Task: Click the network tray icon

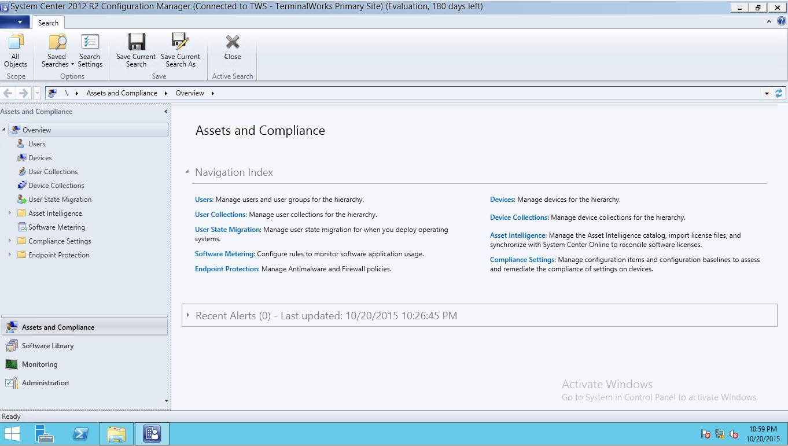Action: (720, 434)
